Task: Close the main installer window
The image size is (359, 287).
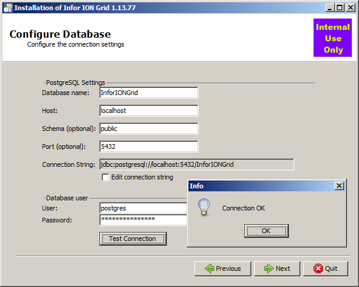Action: [x=351, y=7]
